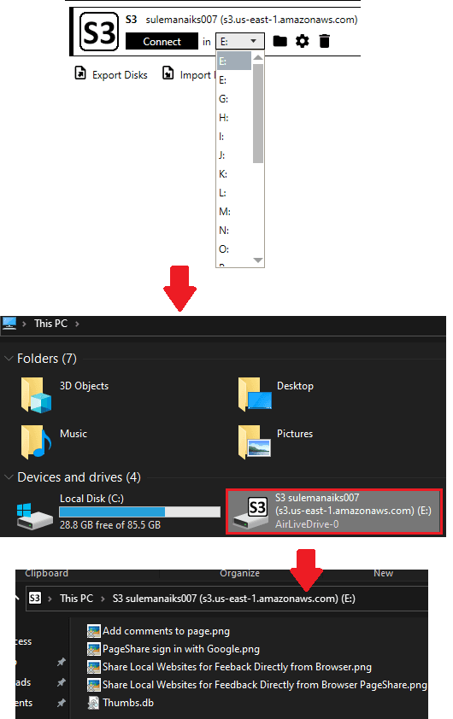Open S3 disk settings gear

pos(302,41)
